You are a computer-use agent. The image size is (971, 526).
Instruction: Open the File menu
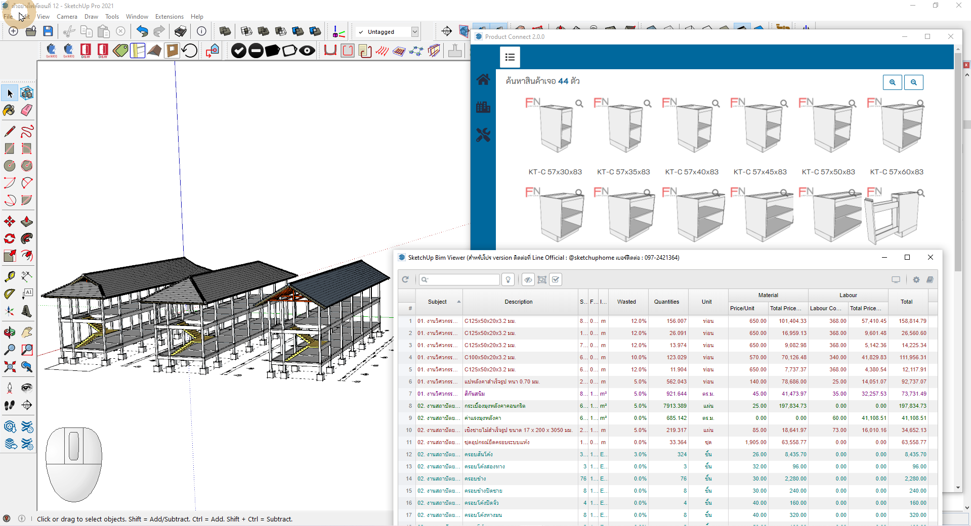coord(8,17)
